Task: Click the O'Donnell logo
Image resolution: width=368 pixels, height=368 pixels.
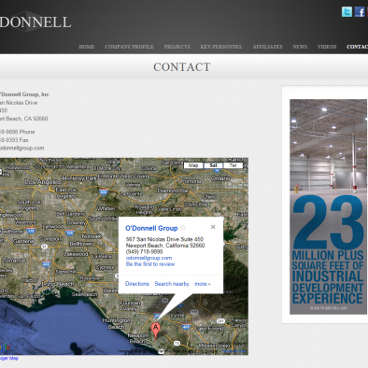Action: click(35, 21)
